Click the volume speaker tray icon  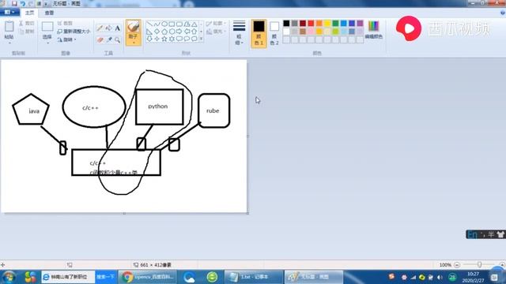(440, 277)
